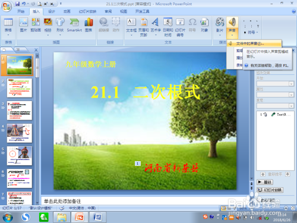Open the round Office button menu

(7, 7)
